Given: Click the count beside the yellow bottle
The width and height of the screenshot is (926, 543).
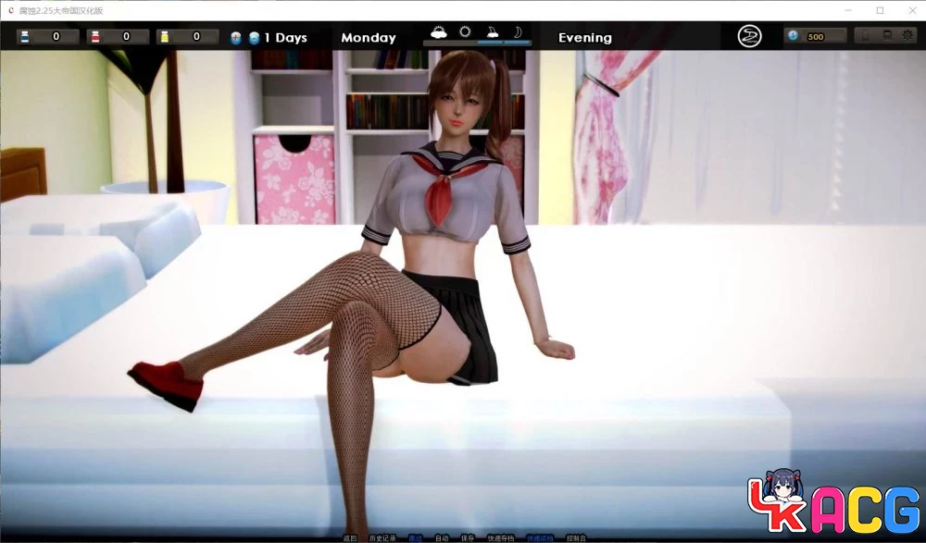Looking at the screenshot, I should coord(196,37).
